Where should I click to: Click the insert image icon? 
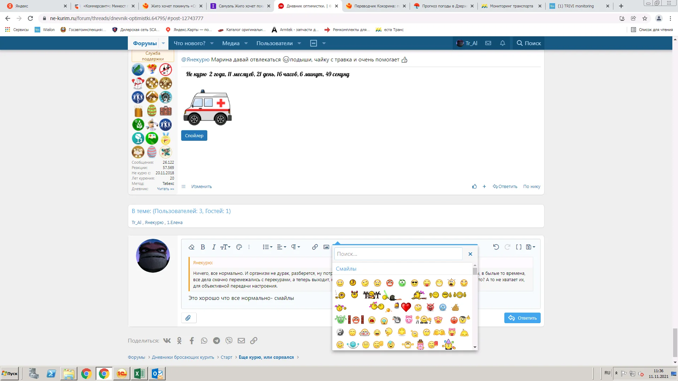coord(326,247)
